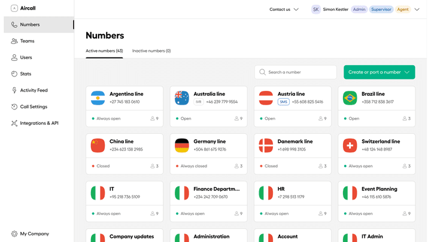The height and width of the screenshot is (242, 431).
Task: Click the search magnifier icon
Action: click(263, 72)
